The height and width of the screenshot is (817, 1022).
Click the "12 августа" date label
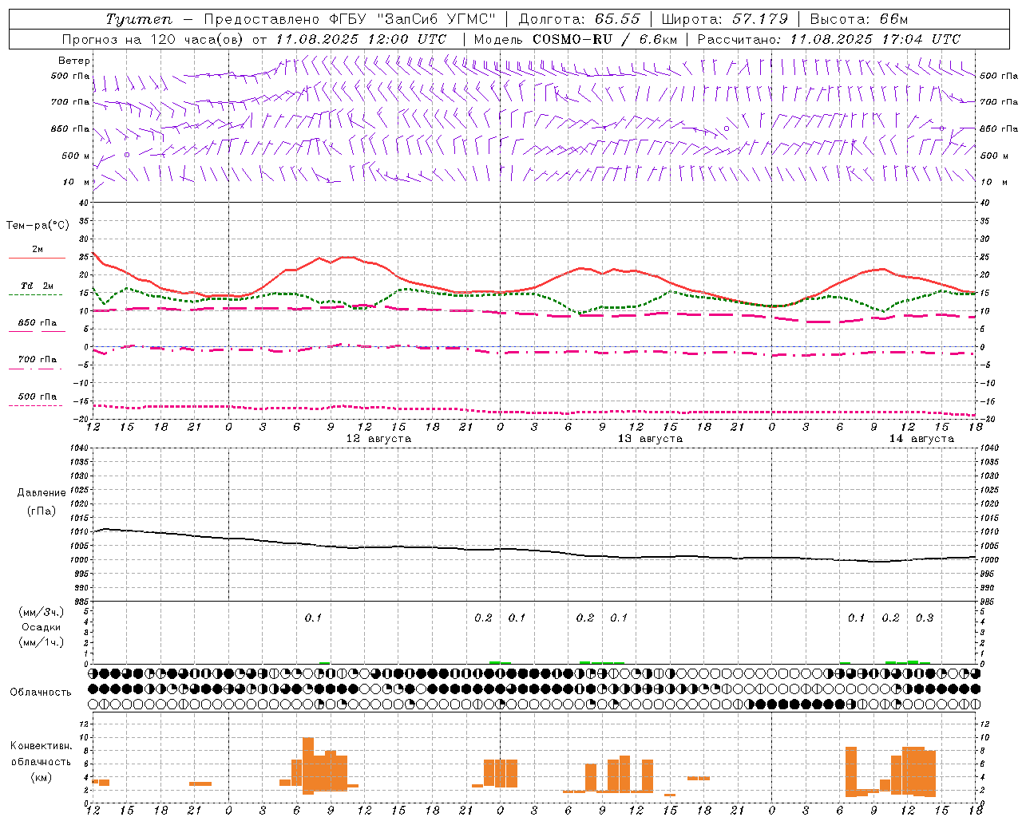(378, 439)
